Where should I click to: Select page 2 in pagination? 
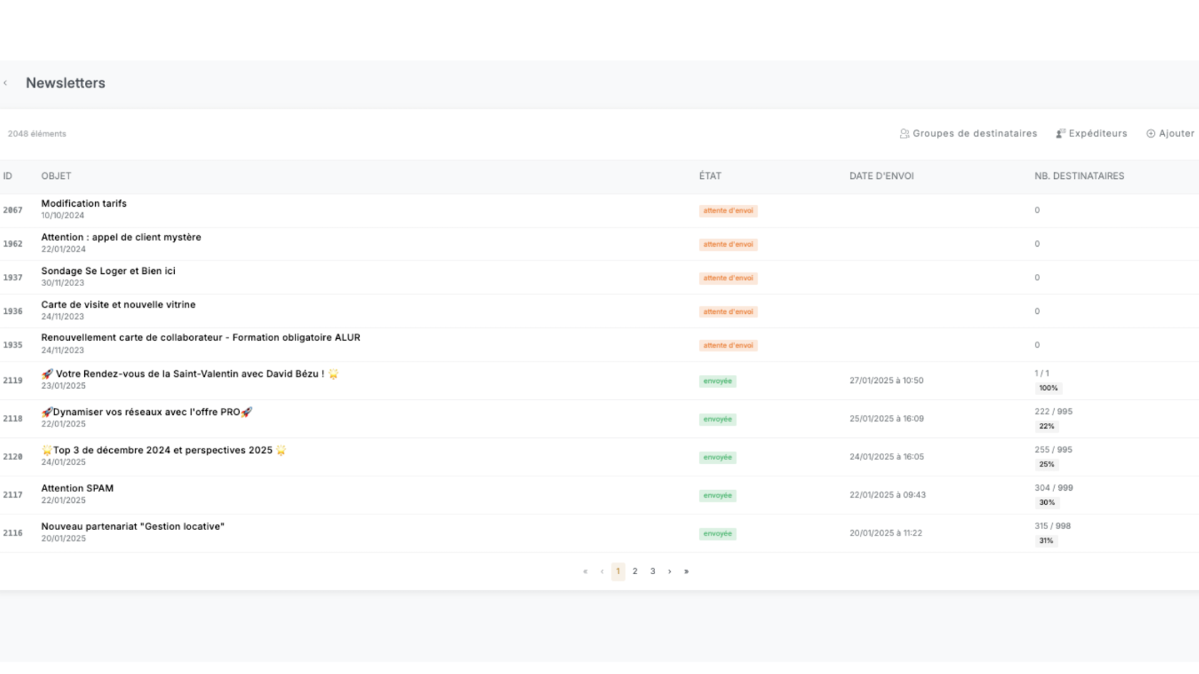[635, 571]
